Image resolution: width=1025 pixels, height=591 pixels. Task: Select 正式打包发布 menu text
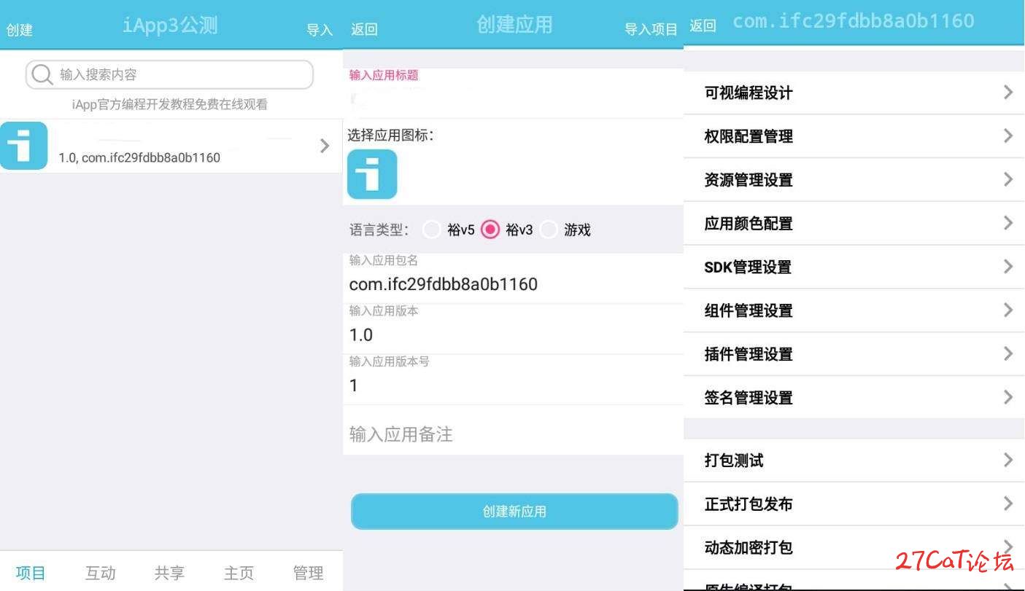click(x=749, y=504)
